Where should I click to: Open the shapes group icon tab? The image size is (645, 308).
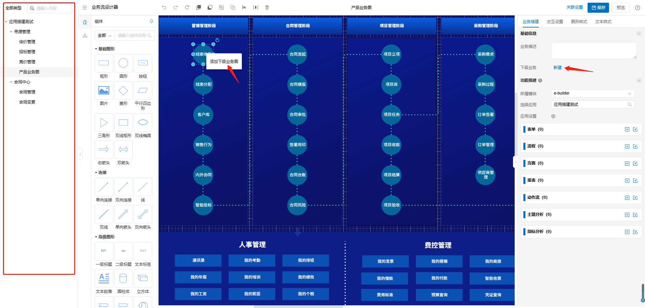tap(85, 36)
